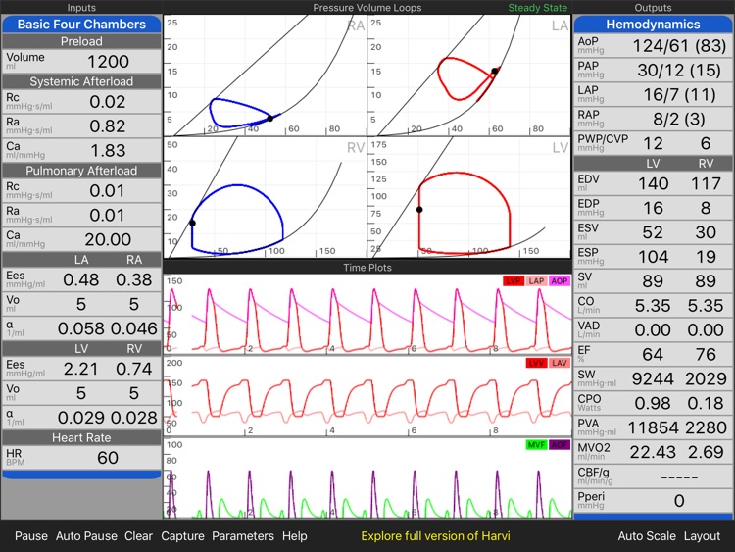Toggle the LAP trace legend
The width and height of the screenshot is (735, 552).
pyautogui.click(x=536, y=281)
